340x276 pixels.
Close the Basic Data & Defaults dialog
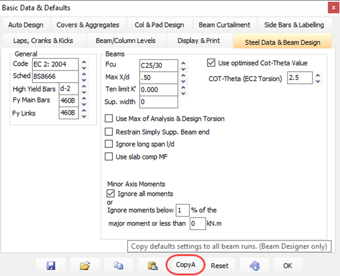333,8
